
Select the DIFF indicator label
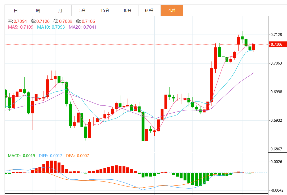click(x=50, y=156)
